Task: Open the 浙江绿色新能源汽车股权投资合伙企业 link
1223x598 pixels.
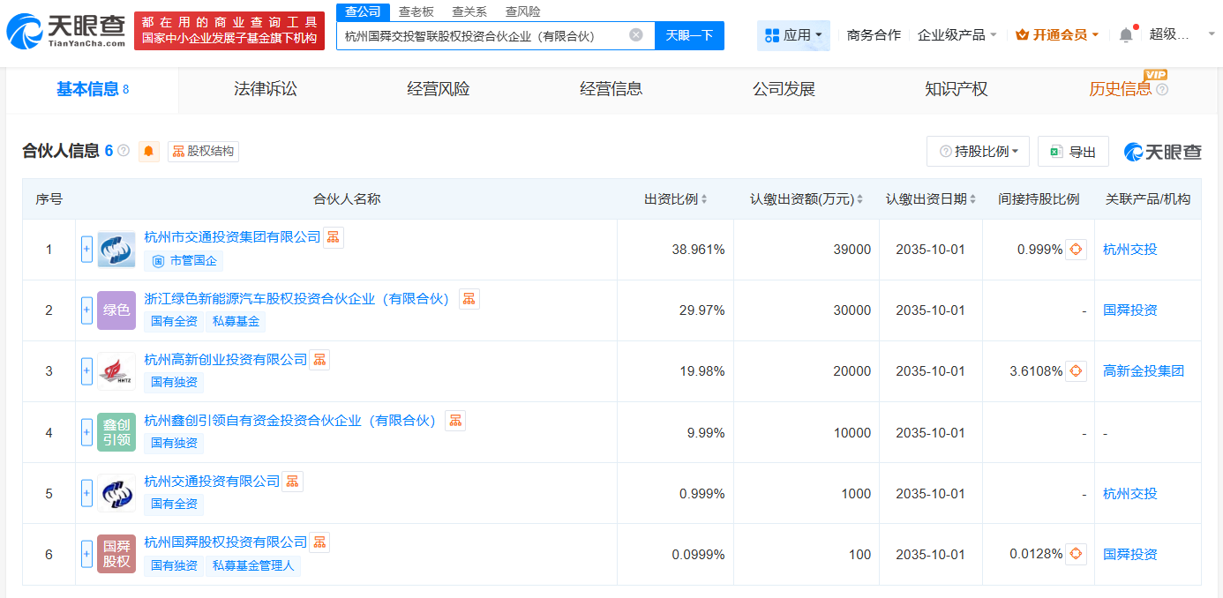Action: [297, 299]
